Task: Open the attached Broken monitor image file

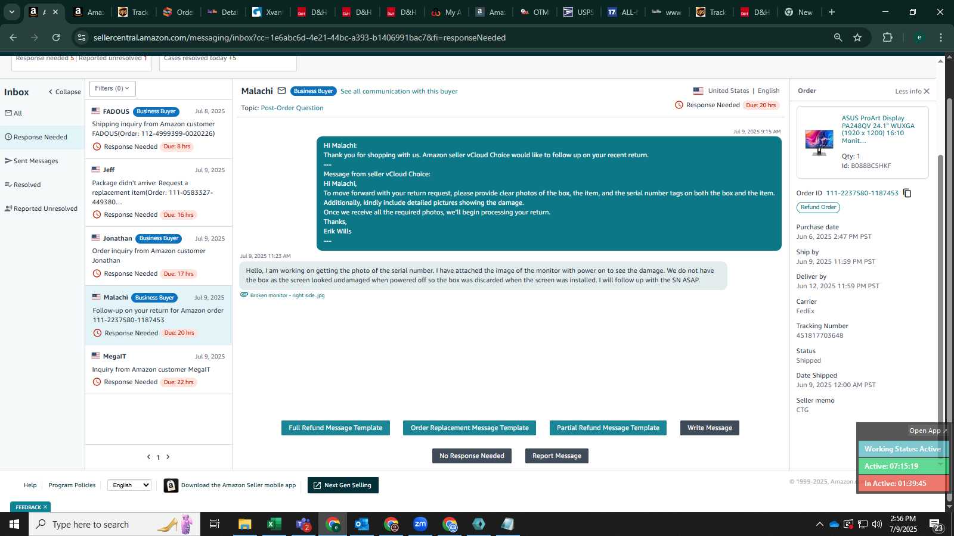Action: pyautogui.click(x=287, y=295)
